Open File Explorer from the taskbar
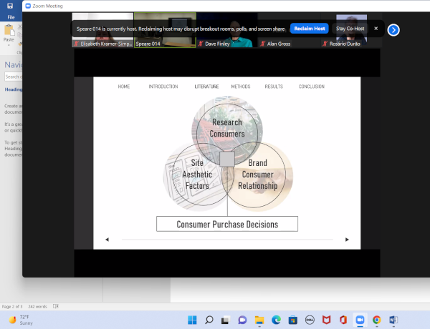The image size is (430, 329). tap(259, 320)
